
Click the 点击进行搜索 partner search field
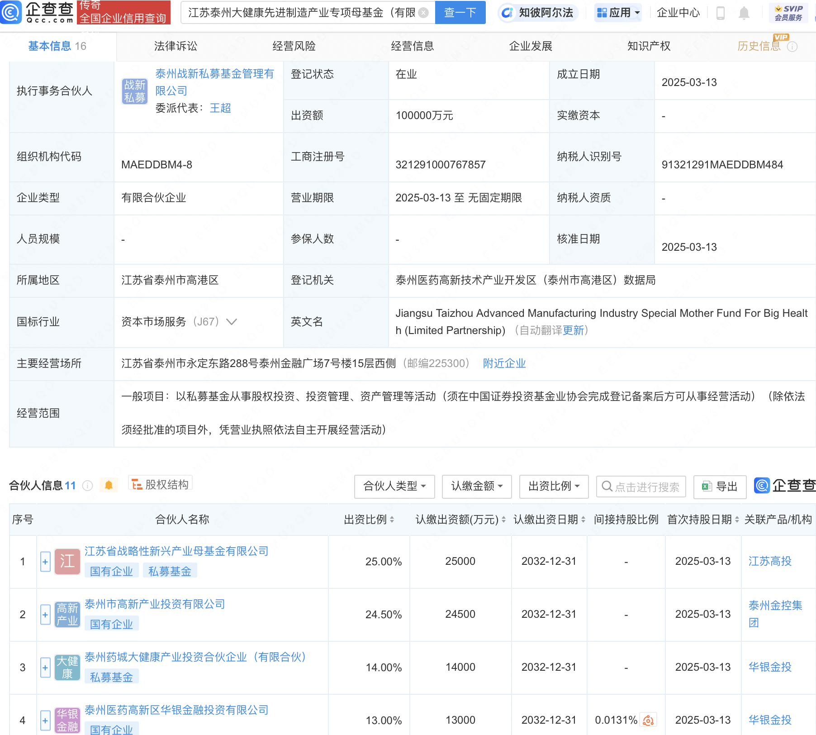pos(641,487)
